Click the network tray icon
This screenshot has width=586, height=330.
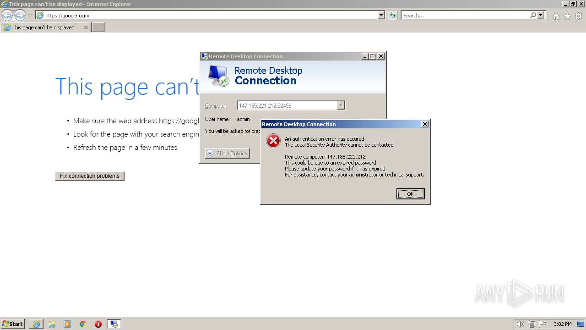pos(532,324)
